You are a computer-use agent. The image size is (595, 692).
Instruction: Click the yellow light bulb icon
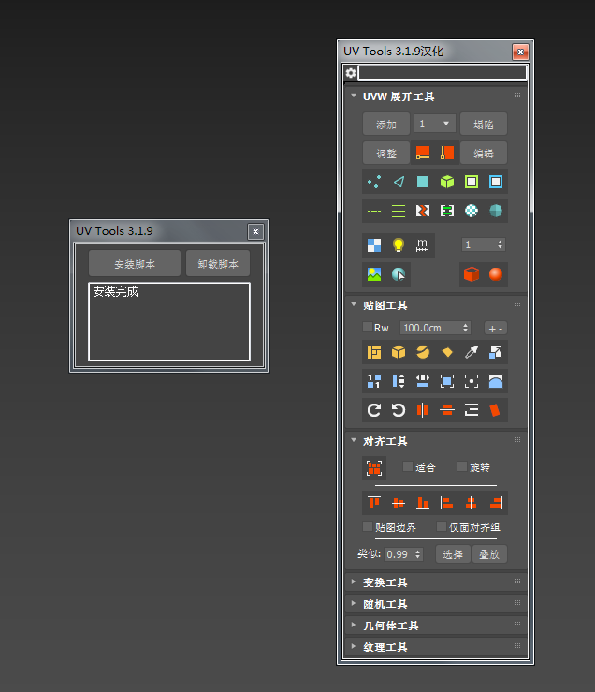pos(398,245)
